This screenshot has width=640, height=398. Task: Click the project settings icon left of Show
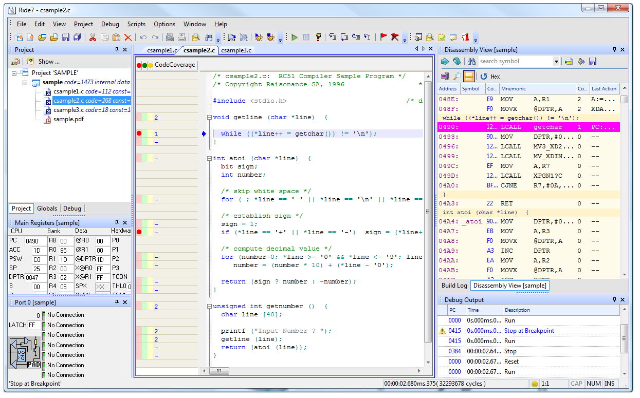click(16, 62)
